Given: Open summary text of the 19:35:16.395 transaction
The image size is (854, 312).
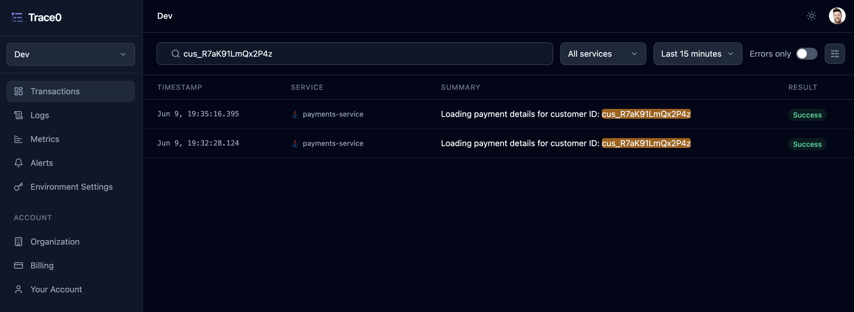Looking at the screenshot, I should click(566, 114).
